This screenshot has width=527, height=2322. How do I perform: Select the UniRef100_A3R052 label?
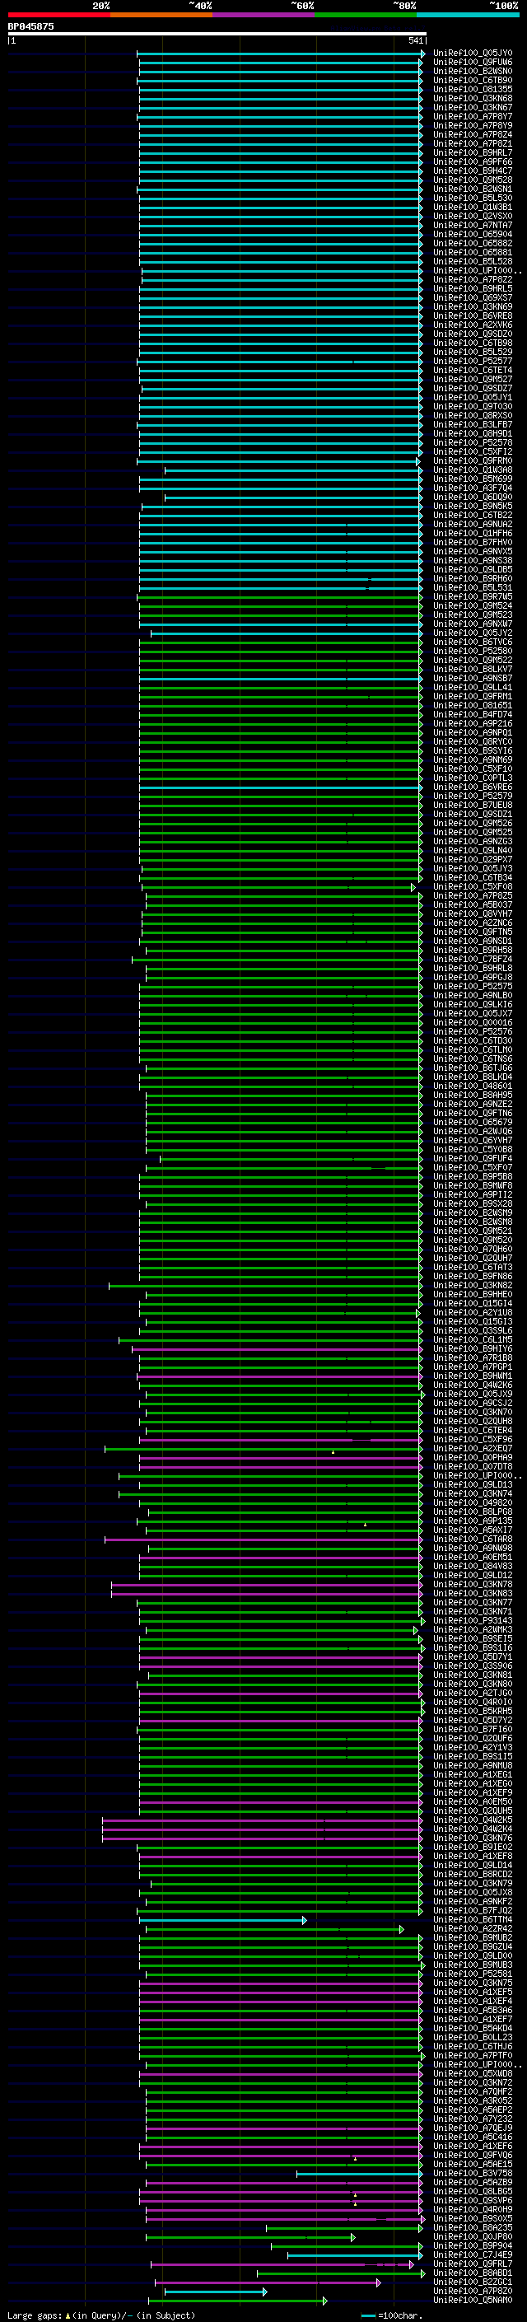click(x=473, y=2101)
